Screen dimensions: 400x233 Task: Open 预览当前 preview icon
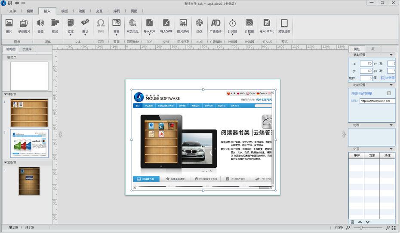(x=284, y=23)
